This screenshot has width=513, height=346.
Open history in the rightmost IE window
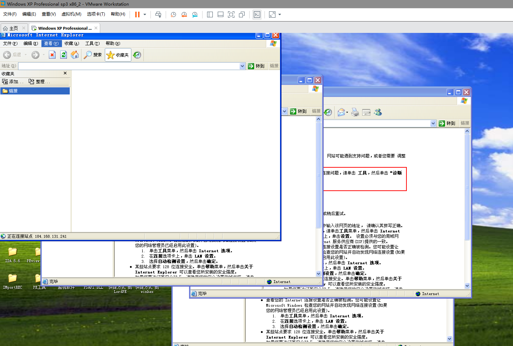click(x=328, y=112)
